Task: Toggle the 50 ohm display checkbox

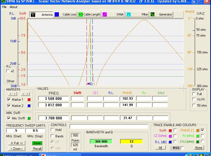Action: click(194, 106)
